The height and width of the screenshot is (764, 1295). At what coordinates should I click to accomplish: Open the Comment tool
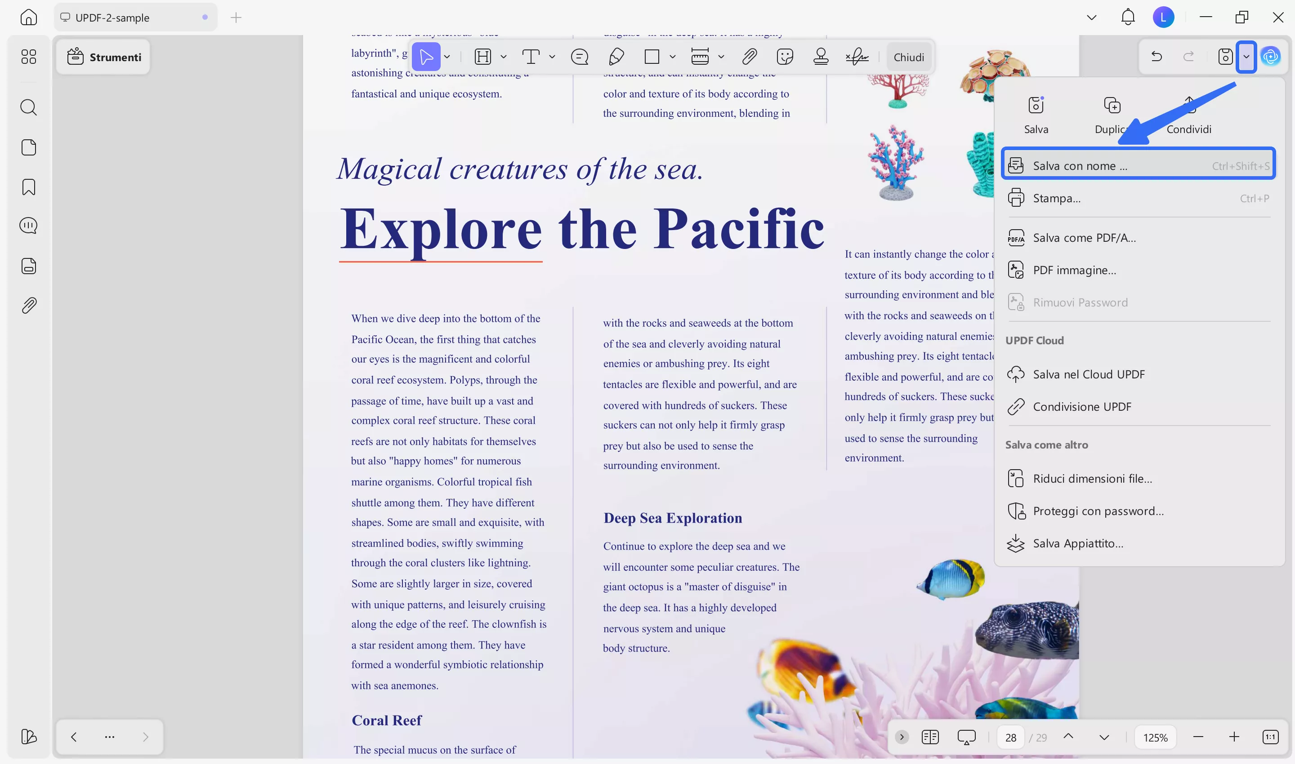[x=579, y=57]
